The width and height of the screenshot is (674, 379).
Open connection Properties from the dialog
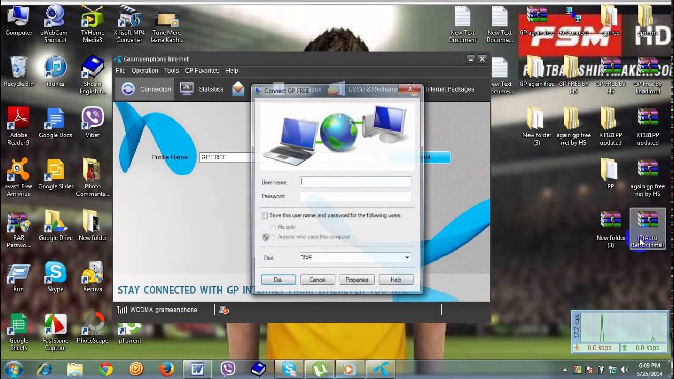pos(356,280)
